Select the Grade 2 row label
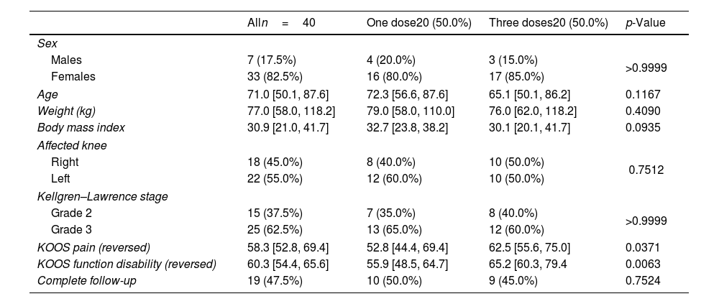 coord(71,213)
